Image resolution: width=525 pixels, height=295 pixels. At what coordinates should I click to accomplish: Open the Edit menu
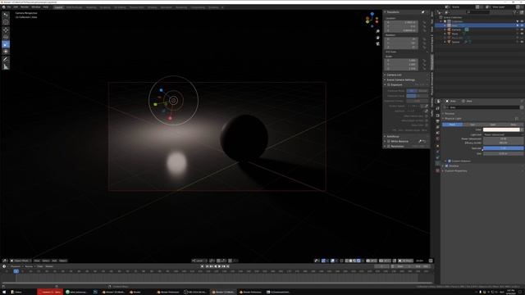coord(16,7)
